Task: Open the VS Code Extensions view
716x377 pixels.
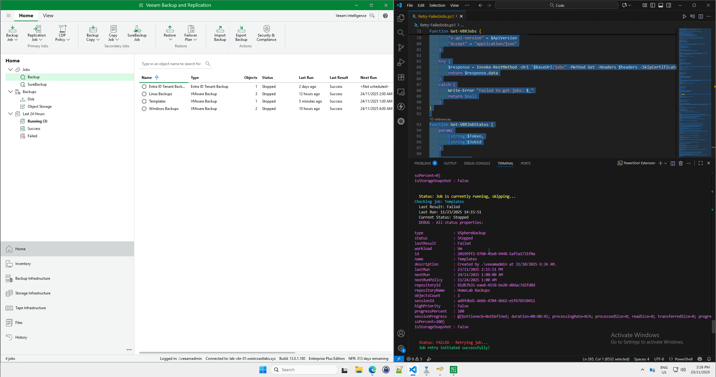Action: pyautogui.click(x=401, y=77)
